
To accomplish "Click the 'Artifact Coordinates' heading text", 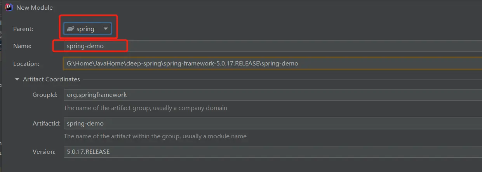I will tap(51, 79).
